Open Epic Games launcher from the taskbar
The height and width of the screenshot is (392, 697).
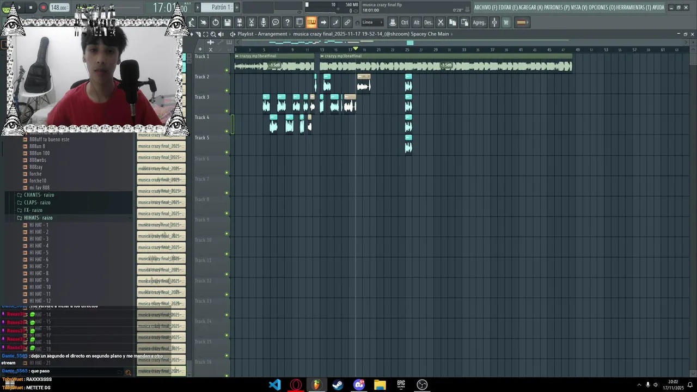pyautogui.click(x=401, y=385)
